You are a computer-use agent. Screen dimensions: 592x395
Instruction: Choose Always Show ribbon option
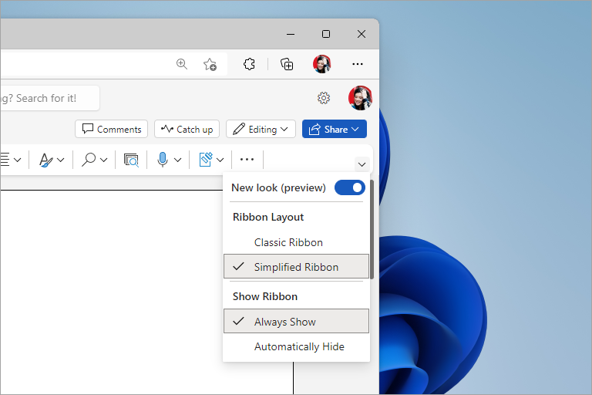point(296,322)
